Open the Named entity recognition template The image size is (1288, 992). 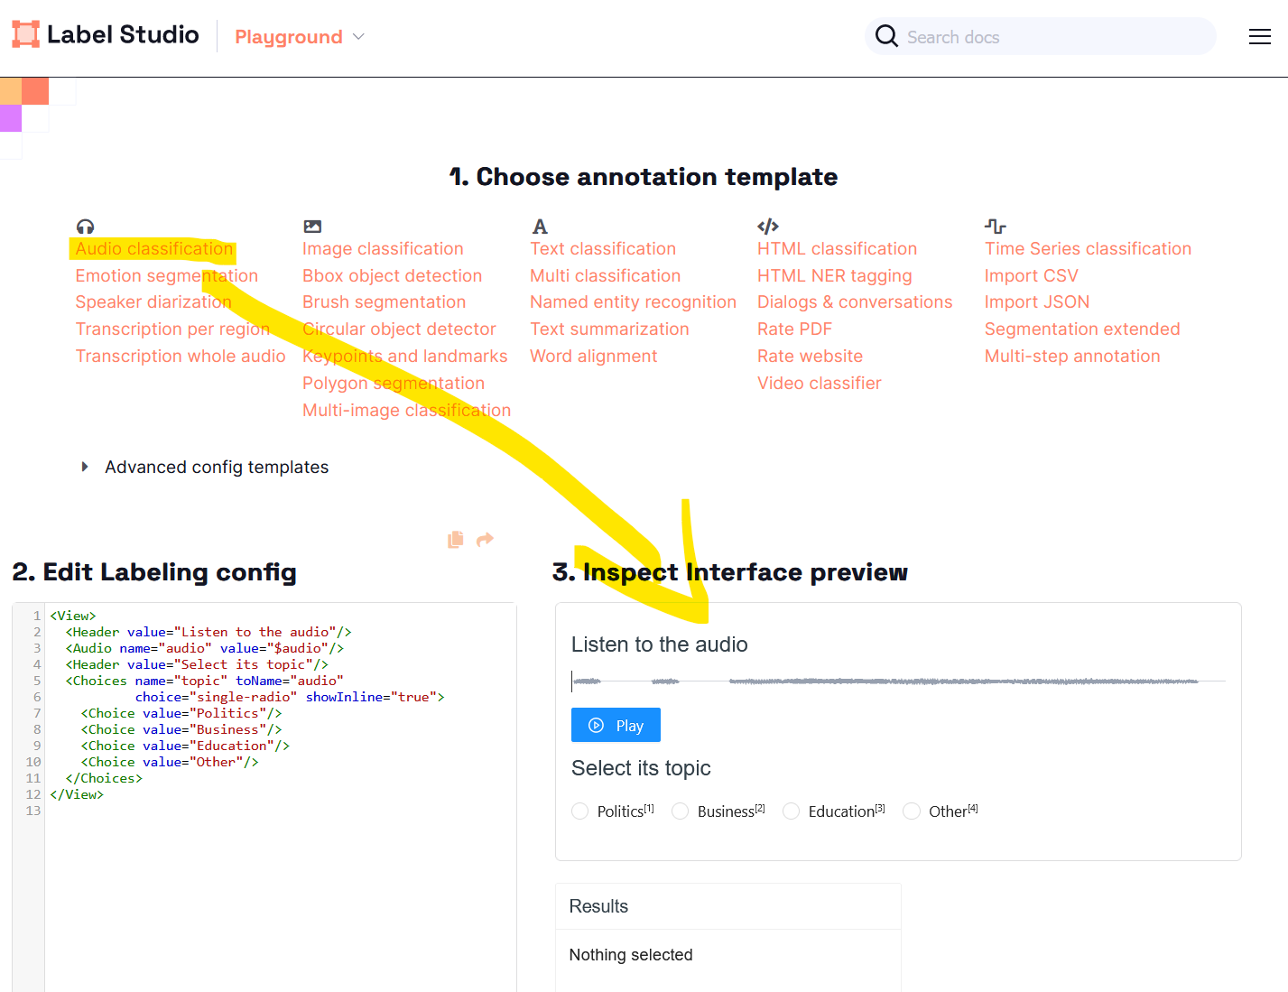pyautogui.click(x=633, y=301)
